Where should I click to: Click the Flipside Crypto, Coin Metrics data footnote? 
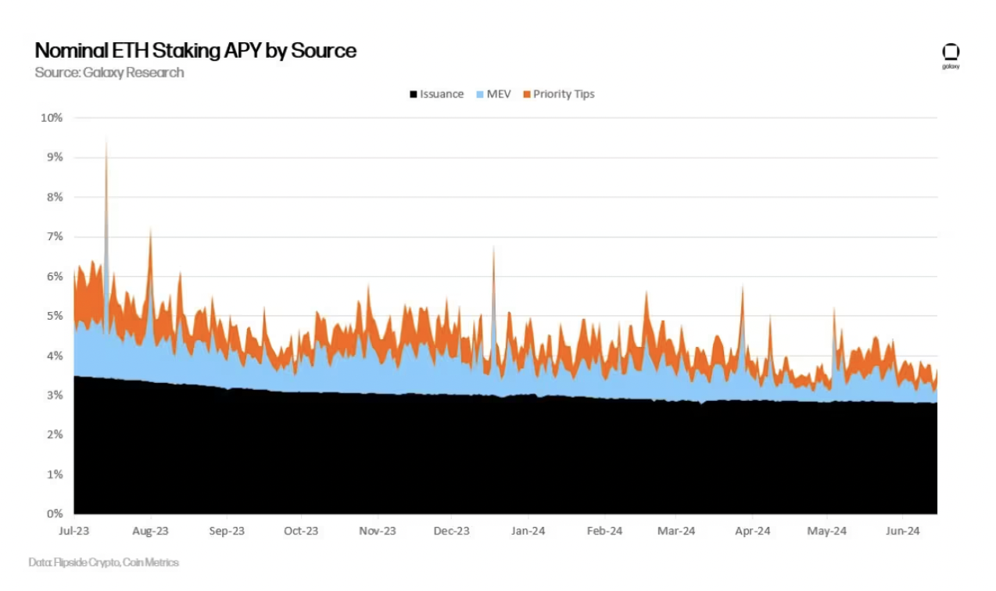(104, 562)
